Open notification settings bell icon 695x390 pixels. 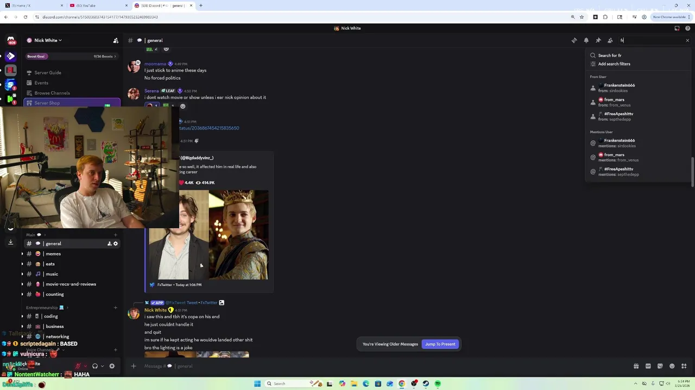click(586, 40)
